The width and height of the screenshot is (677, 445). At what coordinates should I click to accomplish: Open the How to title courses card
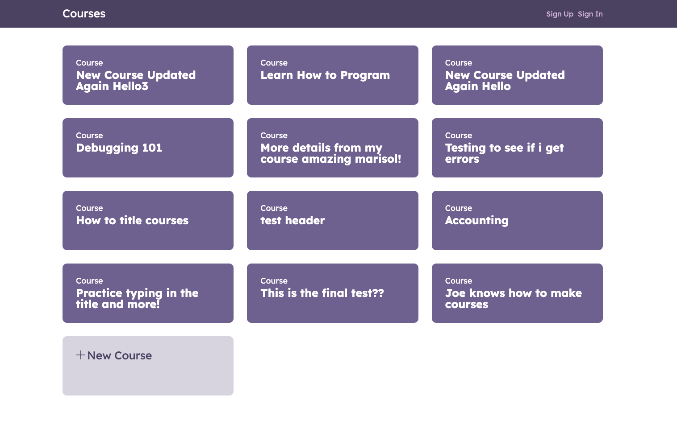[x=148, y=220]
